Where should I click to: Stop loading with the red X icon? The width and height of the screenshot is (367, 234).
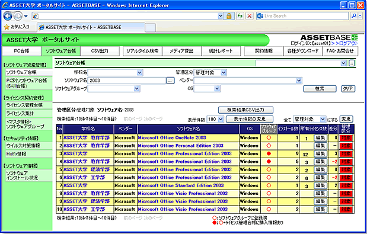pos(250,16)
